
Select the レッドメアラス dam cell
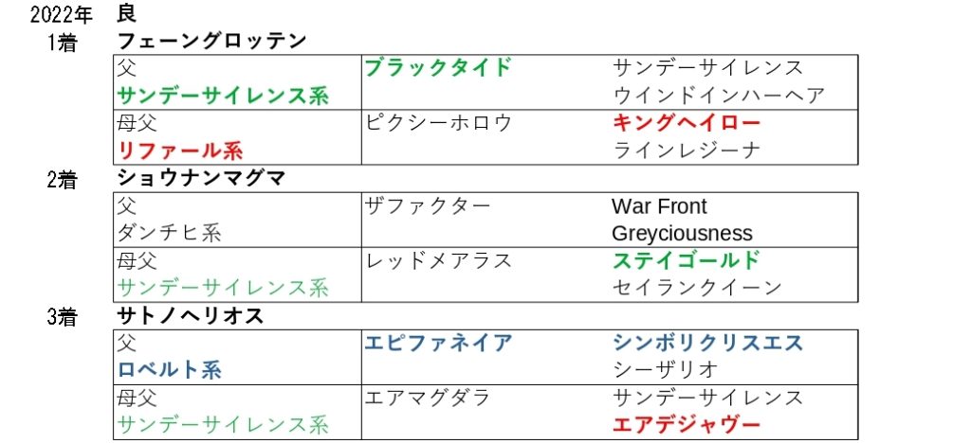point(437,260)
